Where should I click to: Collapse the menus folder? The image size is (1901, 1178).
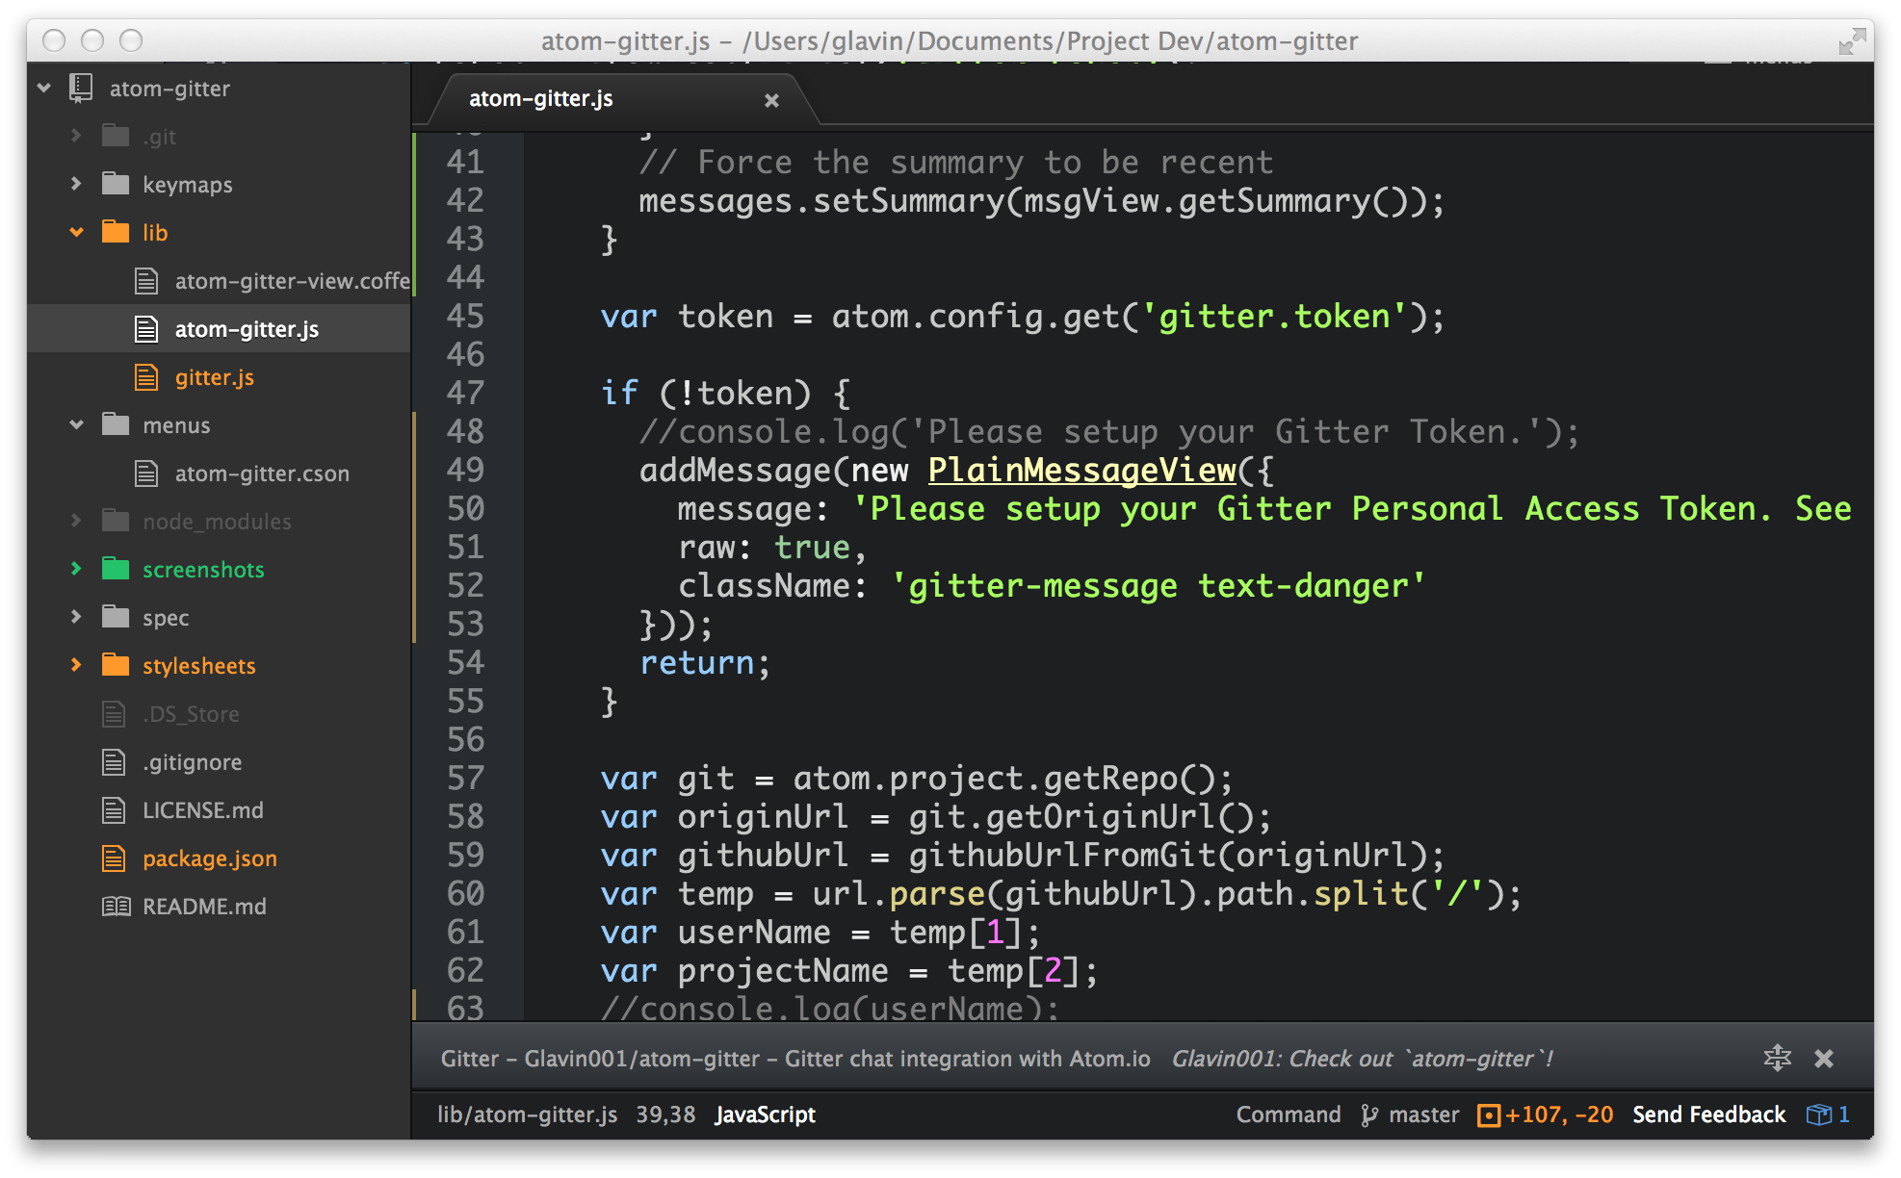[x=77, y=425]
